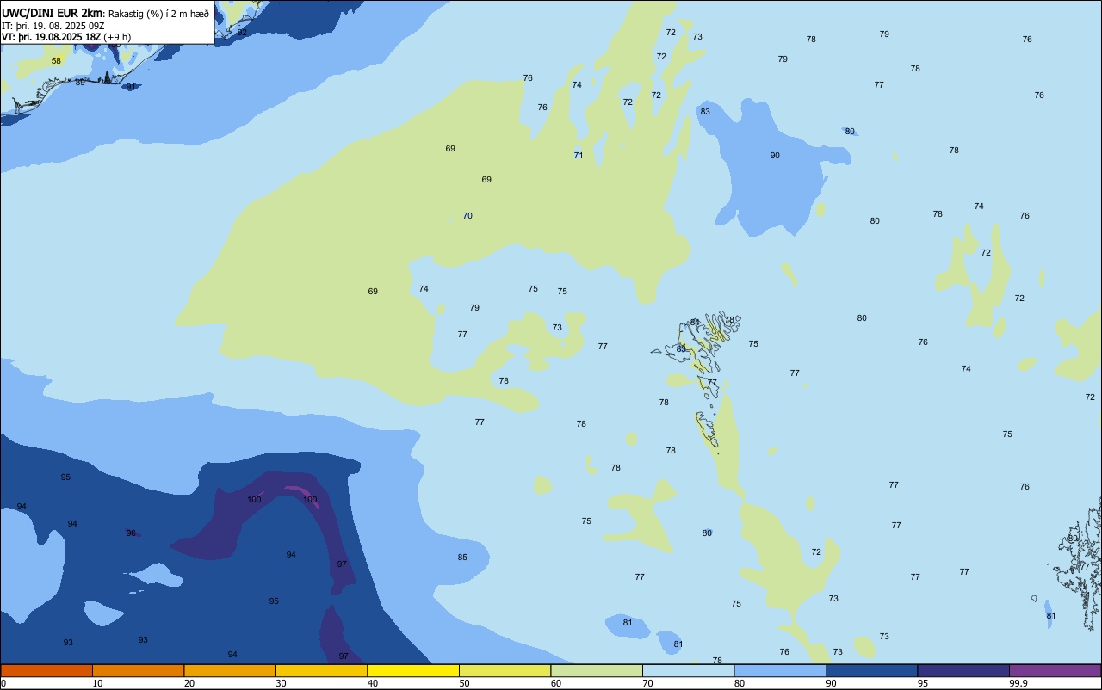Click the 30–40 golden legend swatch

[x=321, y=670]
